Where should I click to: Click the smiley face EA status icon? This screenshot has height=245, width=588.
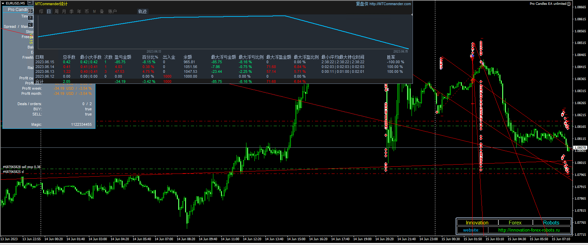pos(569,4)
